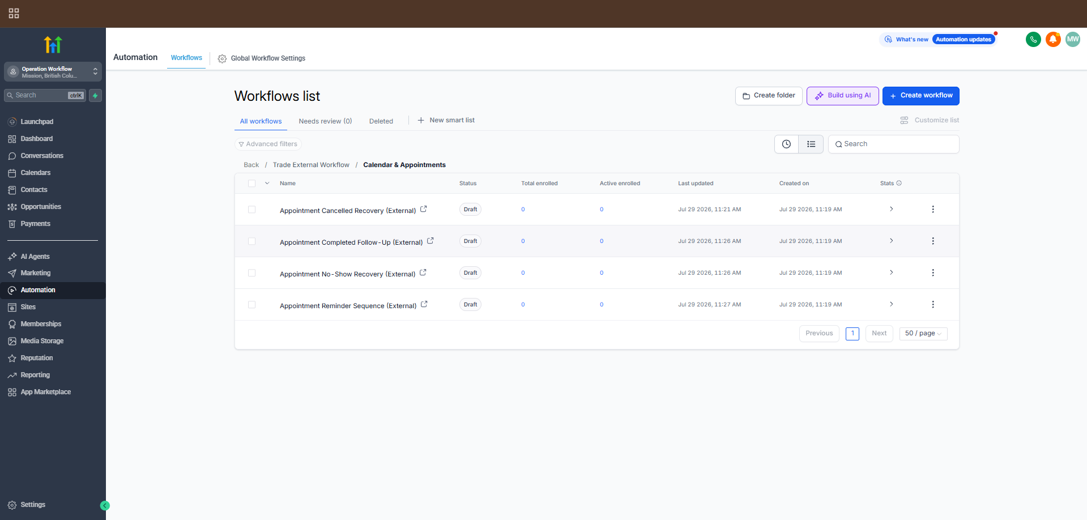Screen dimensions: 1087x520
Task: Collapse sidebar with green arrow icon
Action: [x=105, y=505]
